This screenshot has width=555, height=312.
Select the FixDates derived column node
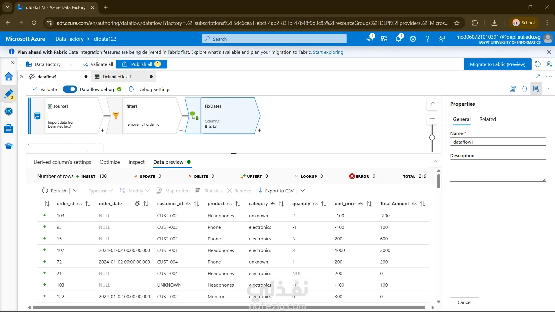[x=223, y=116]
